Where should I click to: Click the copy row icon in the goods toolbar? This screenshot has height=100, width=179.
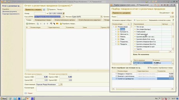tap(38, 24)
